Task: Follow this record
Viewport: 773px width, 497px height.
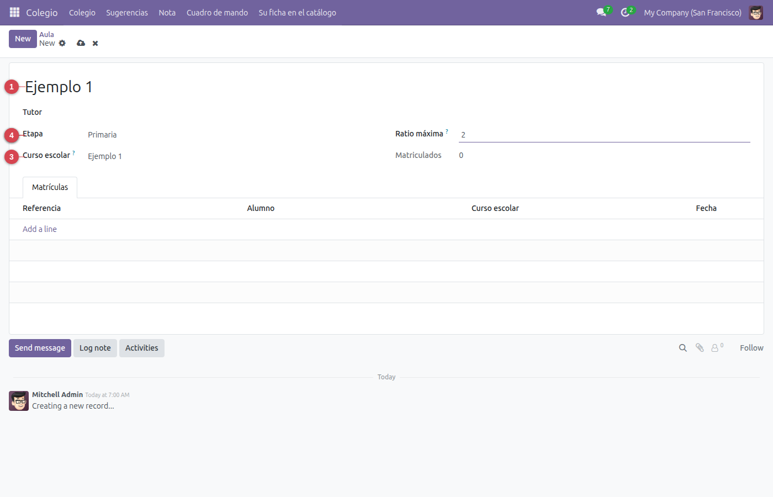Action: pyautogui.click(x=751, y=348)
